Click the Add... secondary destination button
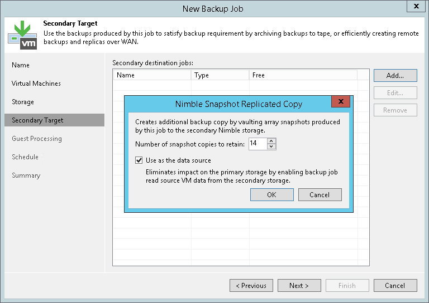The width and height of the screenshot is (429, 303). (x=395, y=76)
